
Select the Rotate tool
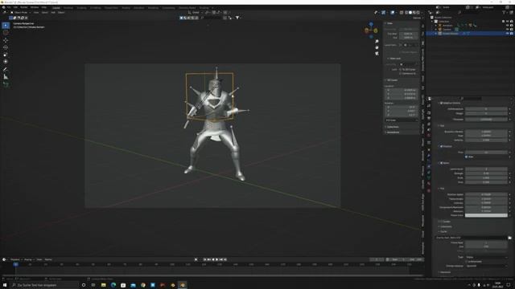6,47
